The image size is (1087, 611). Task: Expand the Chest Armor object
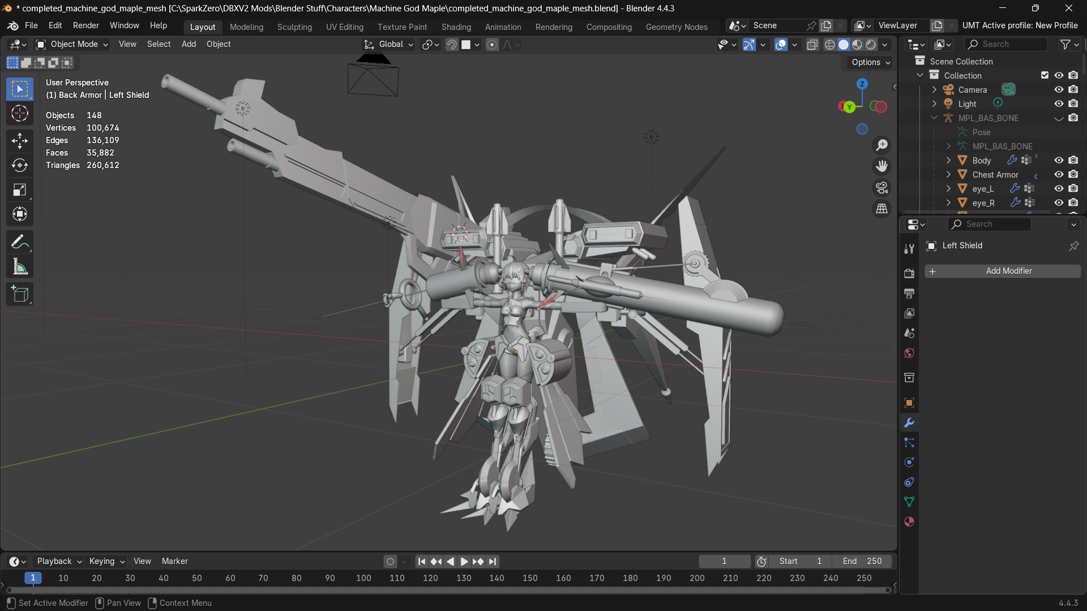click(x=948, y=174)
